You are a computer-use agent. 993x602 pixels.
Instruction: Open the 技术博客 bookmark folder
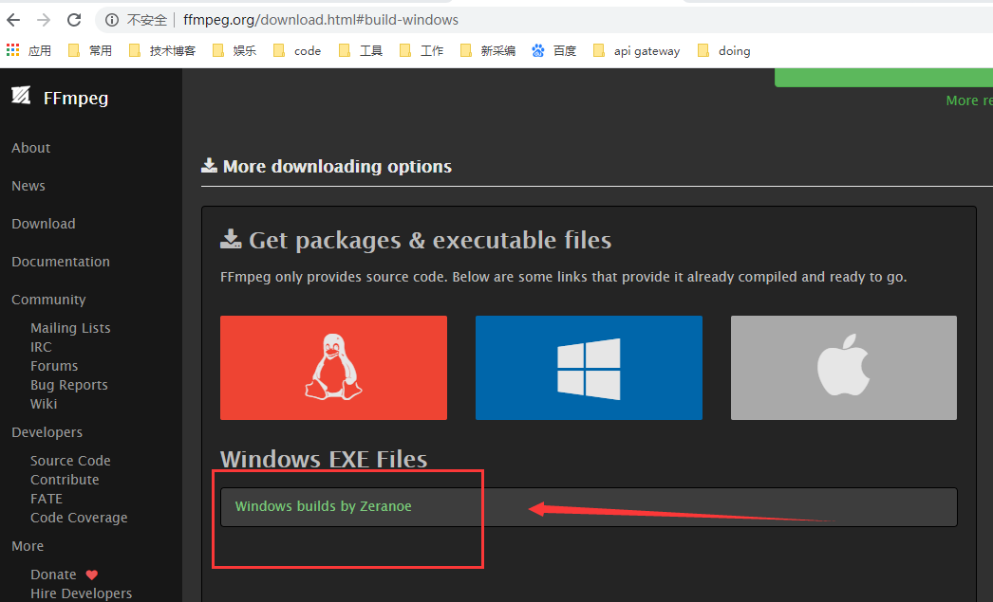point(162,50)
